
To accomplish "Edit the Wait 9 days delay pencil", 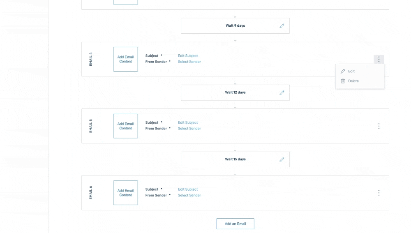I will 282,26.
